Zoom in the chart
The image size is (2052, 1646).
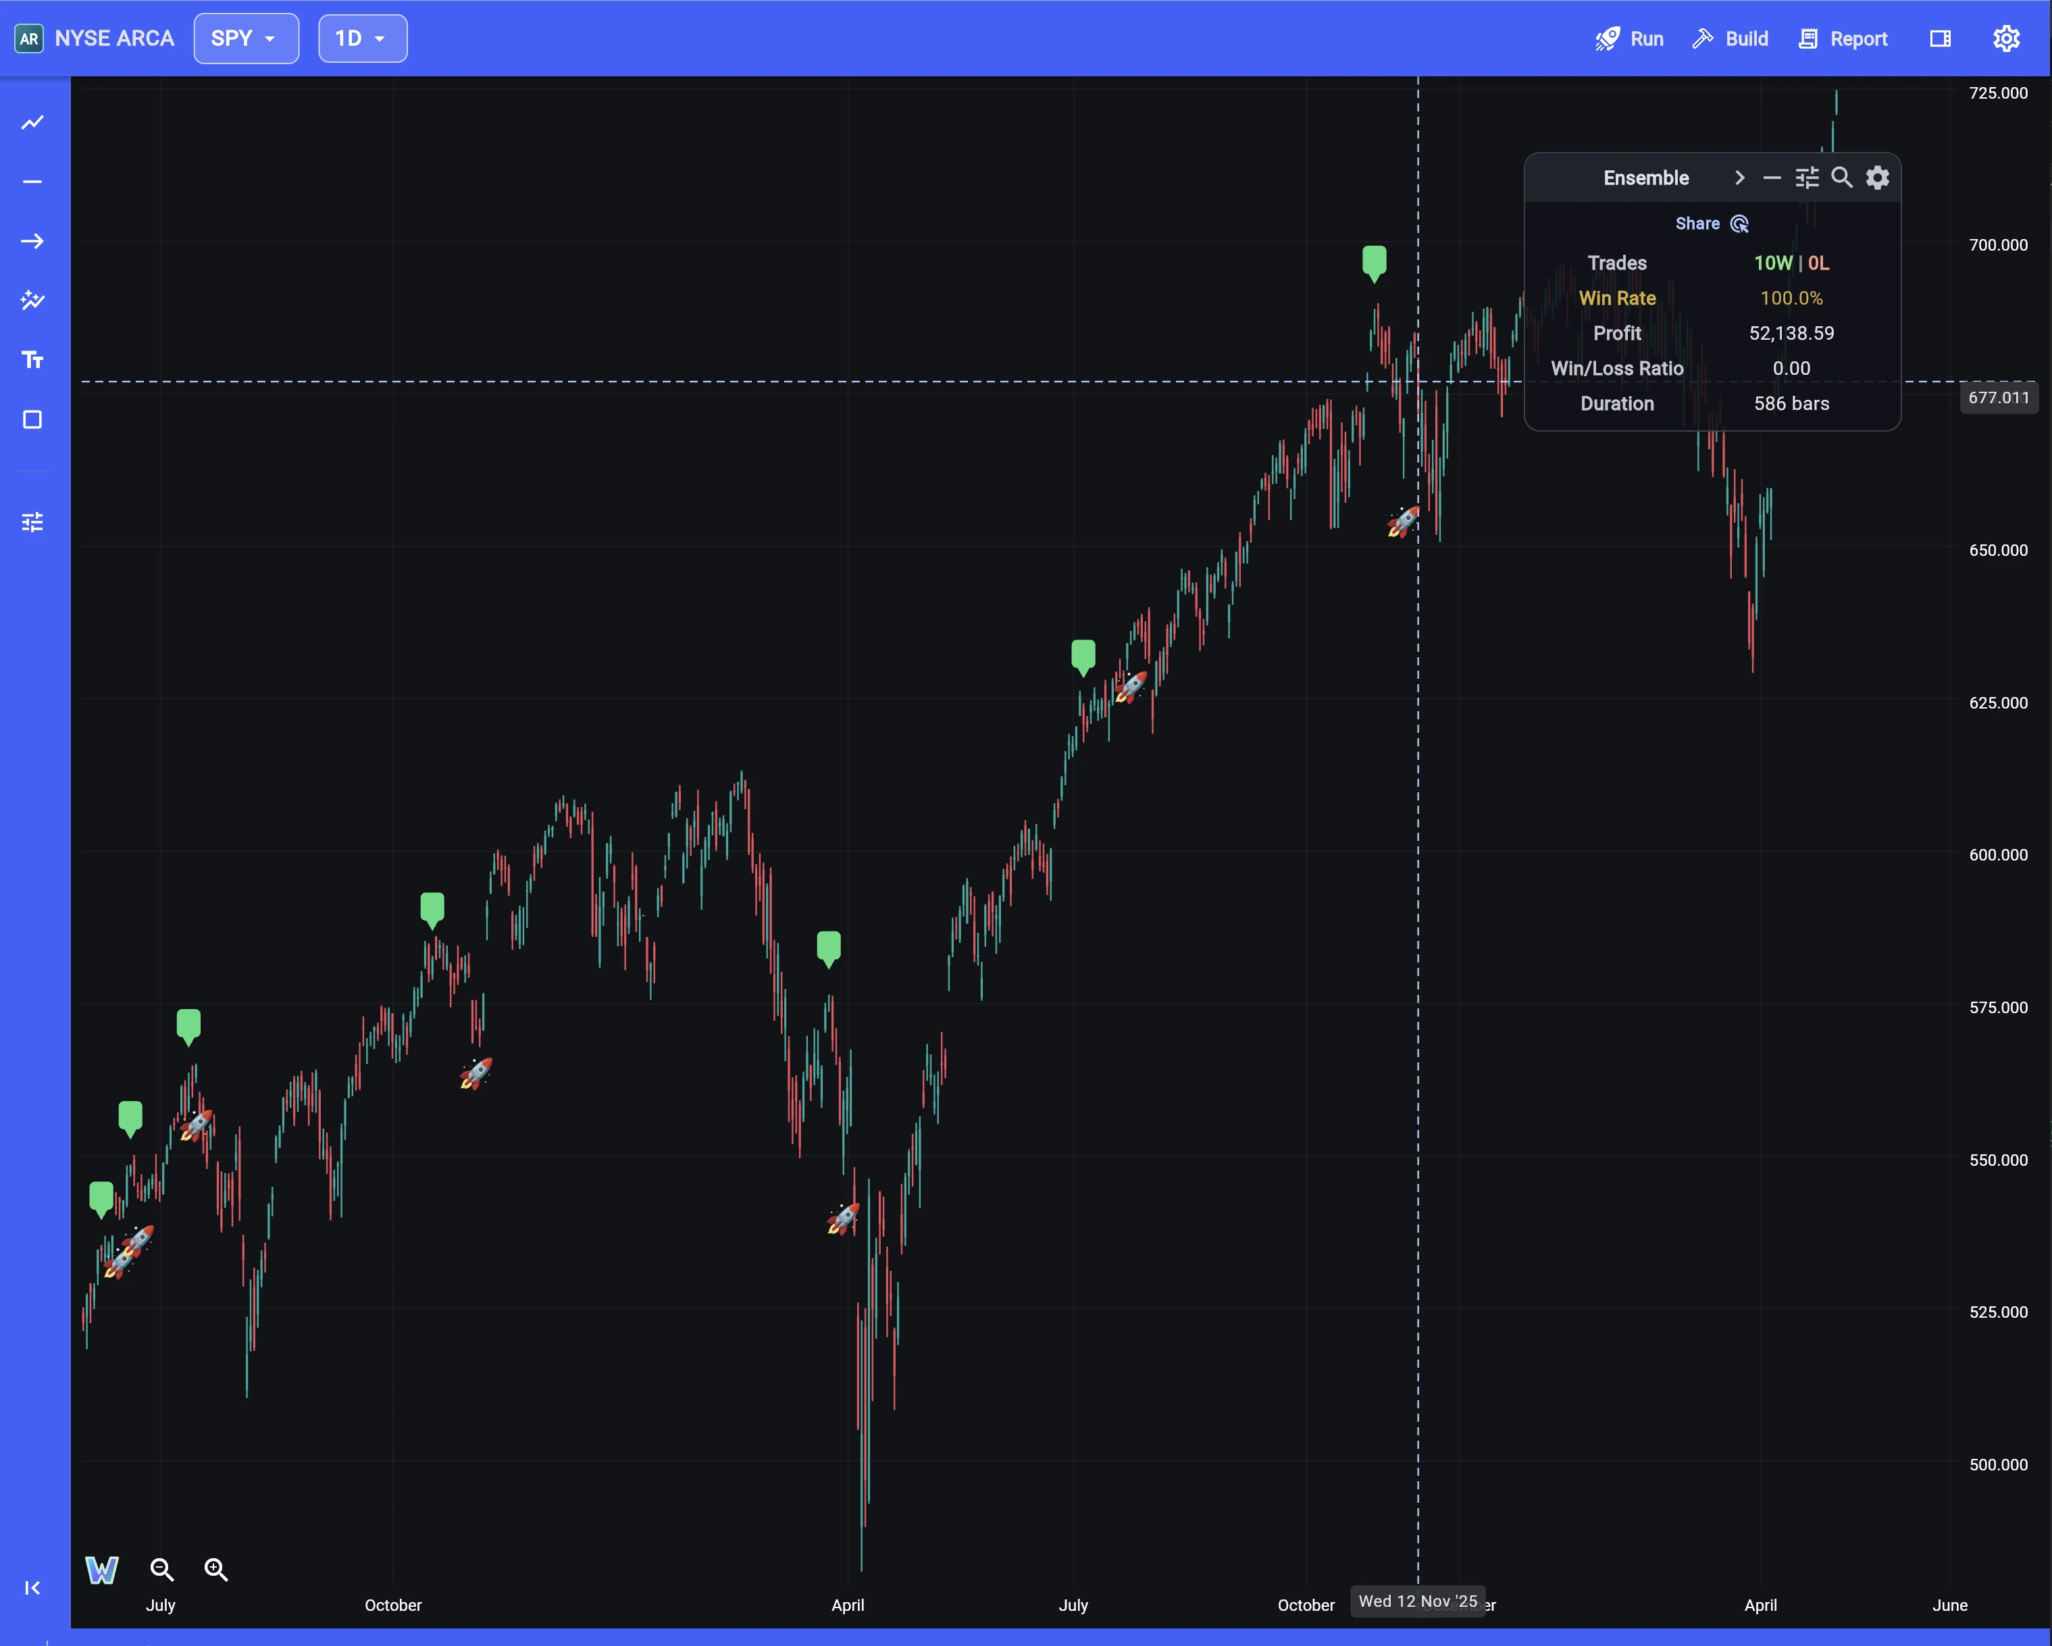(216, 1570)
